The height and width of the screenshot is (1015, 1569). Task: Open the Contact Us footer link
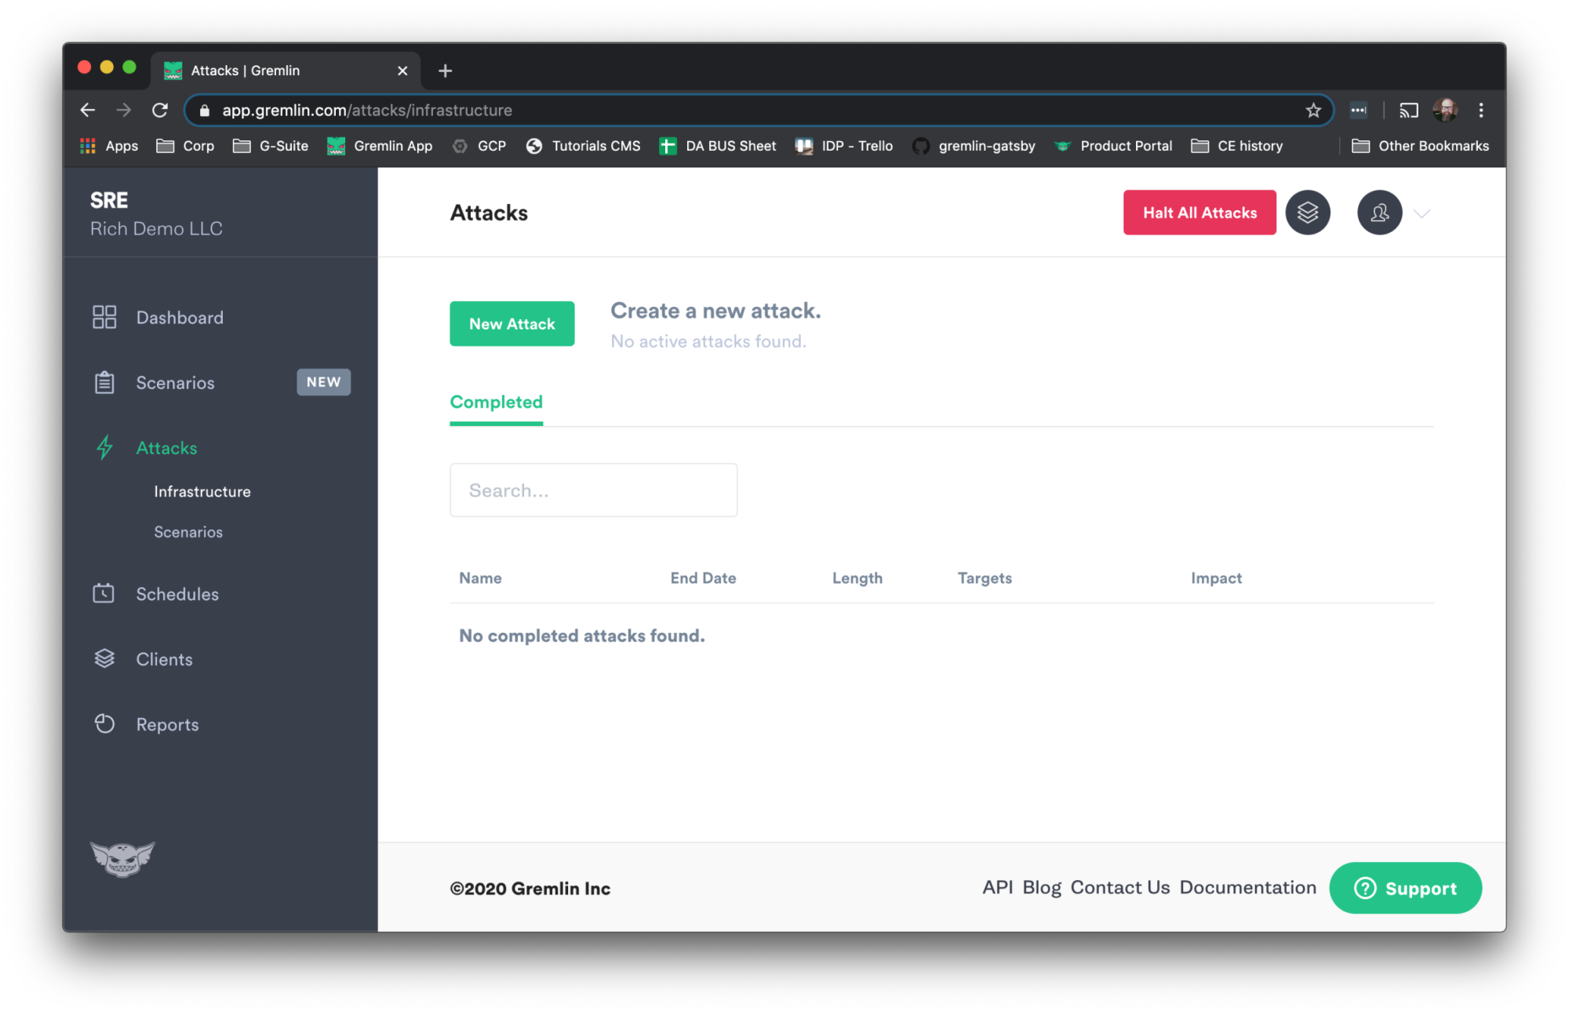point(1120,887)
